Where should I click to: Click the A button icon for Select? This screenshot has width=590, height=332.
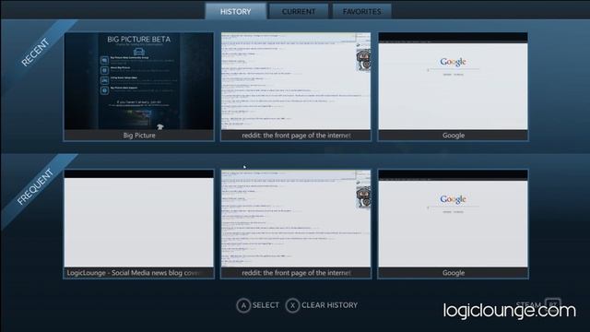click(243, 305)
